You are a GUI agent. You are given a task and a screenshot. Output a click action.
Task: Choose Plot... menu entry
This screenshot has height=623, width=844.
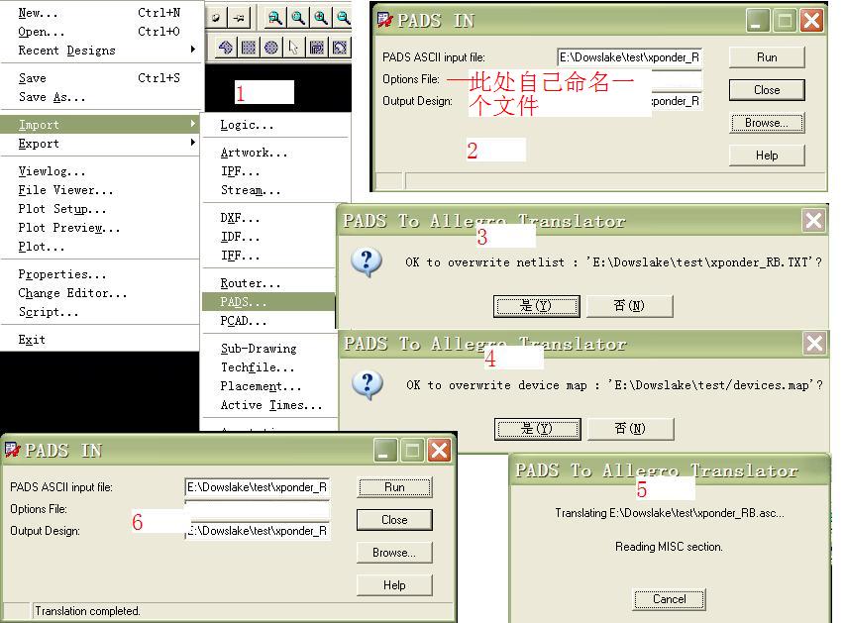pyautogui.click(x=101, y=247)
